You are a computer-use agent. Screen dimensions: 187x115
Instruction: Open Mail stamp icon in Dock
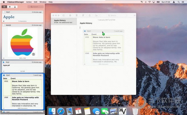tap(70, 111)
